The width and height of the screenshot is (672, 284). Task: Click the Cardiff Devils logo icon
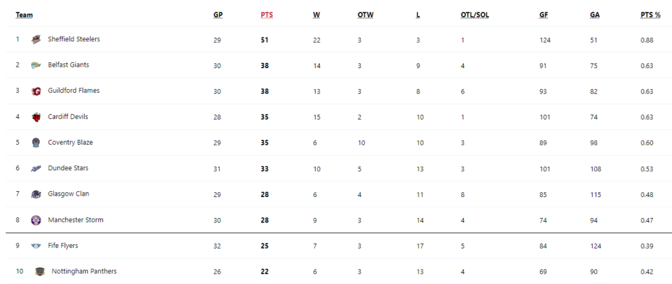point(36,117)
